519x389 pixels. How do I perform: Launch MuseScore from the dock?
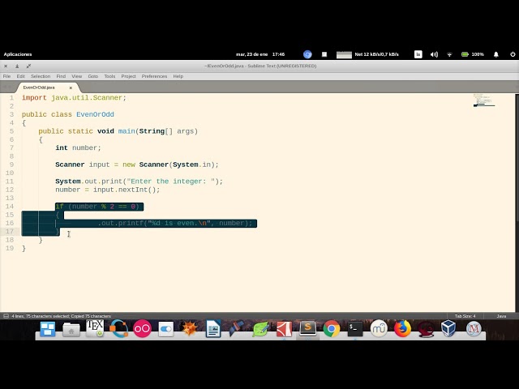pos(379,329)
